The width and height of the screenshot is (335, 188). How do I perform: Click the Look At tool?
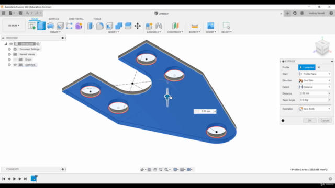[x=149, y=169]
